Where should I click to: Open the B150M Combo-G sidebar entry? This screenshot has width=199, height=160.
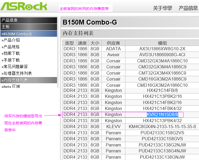pyautogui.click(x=29, y=34)
